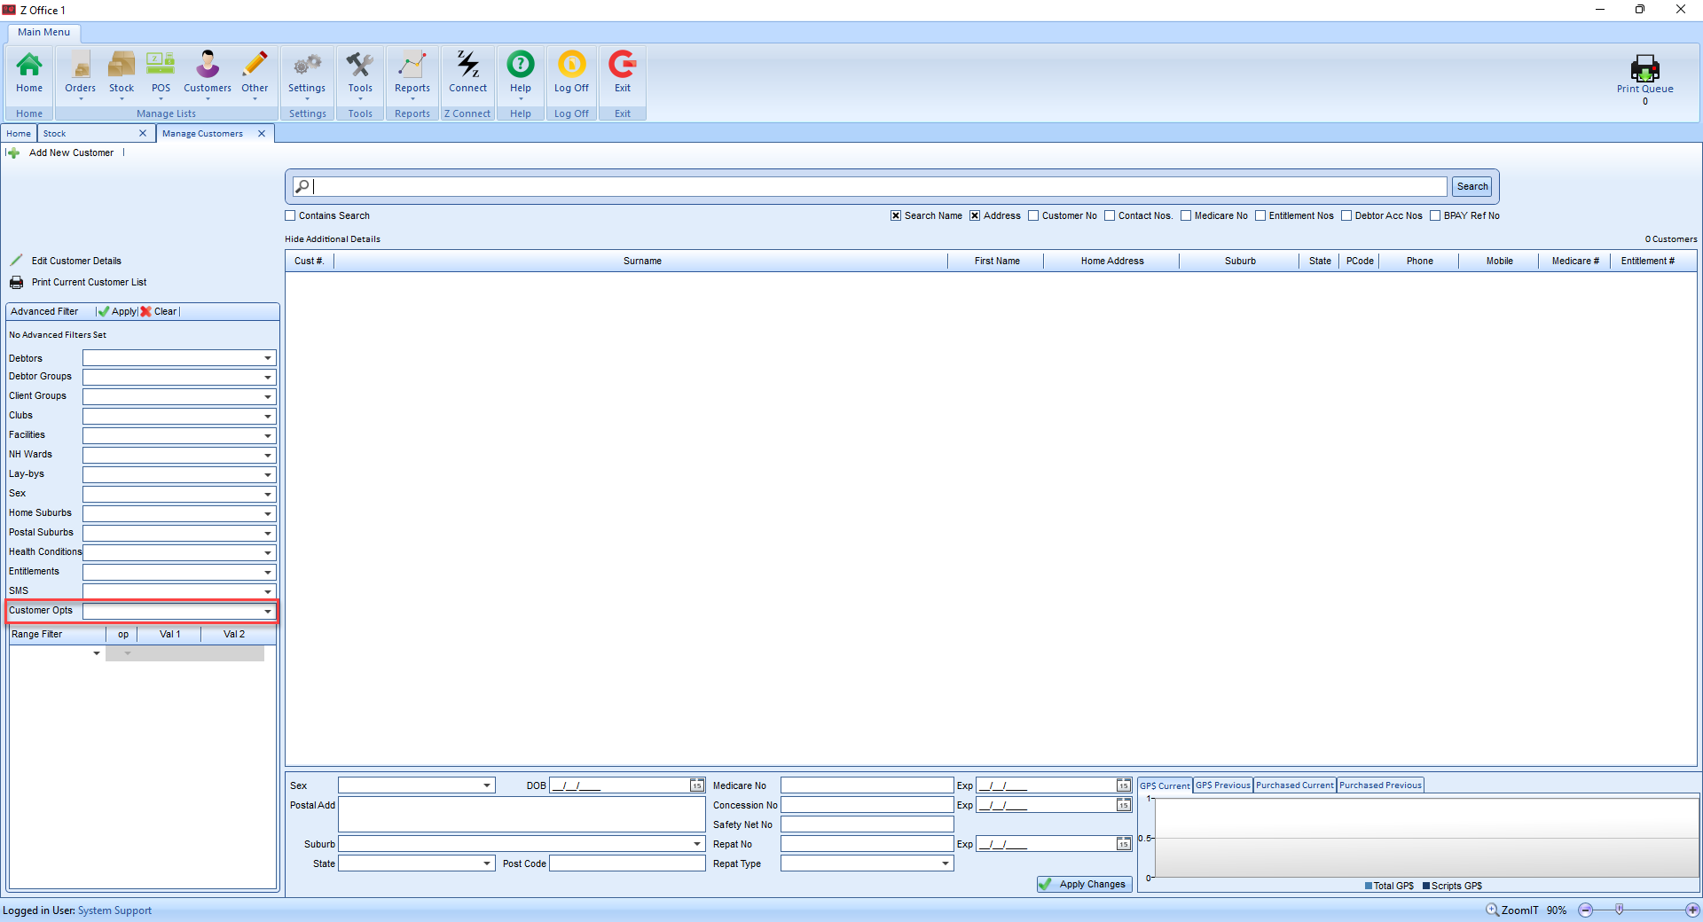The width and height of the screenshot is (1703, 922).
Task: Open the Concession Exp calendar icon
Action: [x=1123, y=805]
